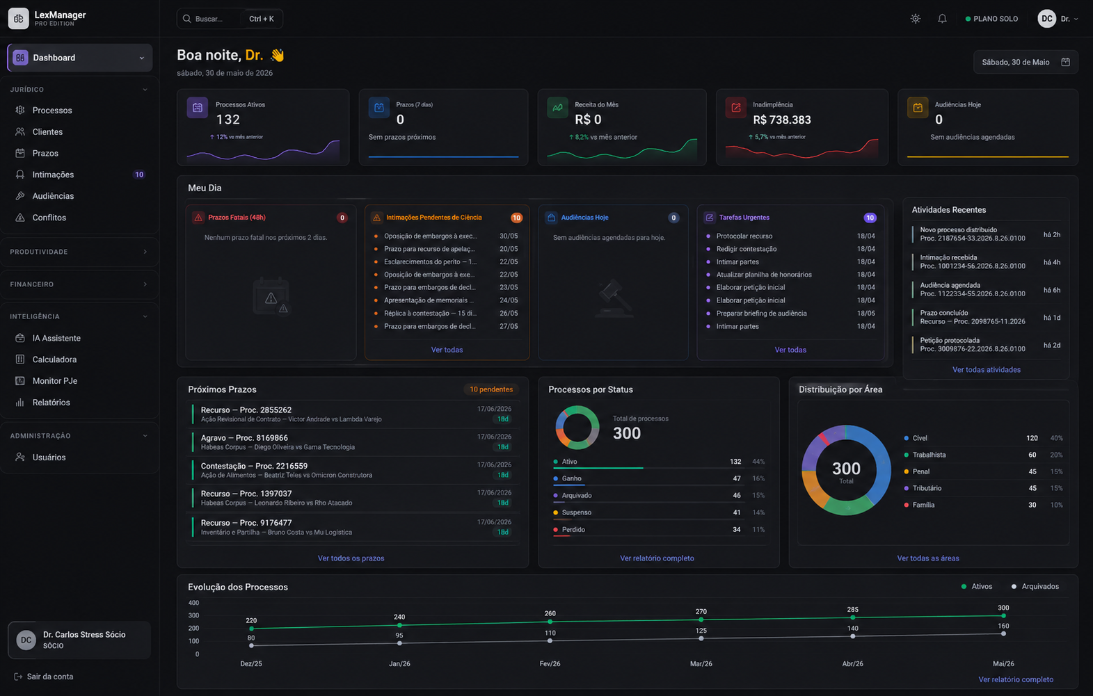Screen dimensions: 1093x696
Task: Open Novo processo distribuído activity entry
Action: [987, 234]
